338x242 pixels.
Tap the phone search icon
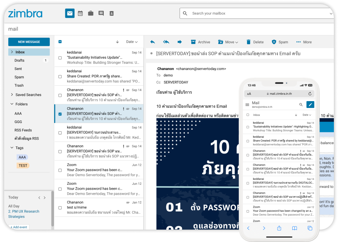point(301,105)
